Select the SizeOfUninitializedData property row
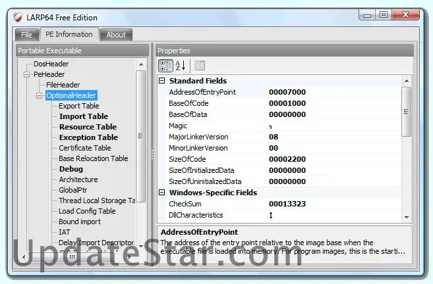The width and height of the screenshot is (433, 284). point(279,181)
